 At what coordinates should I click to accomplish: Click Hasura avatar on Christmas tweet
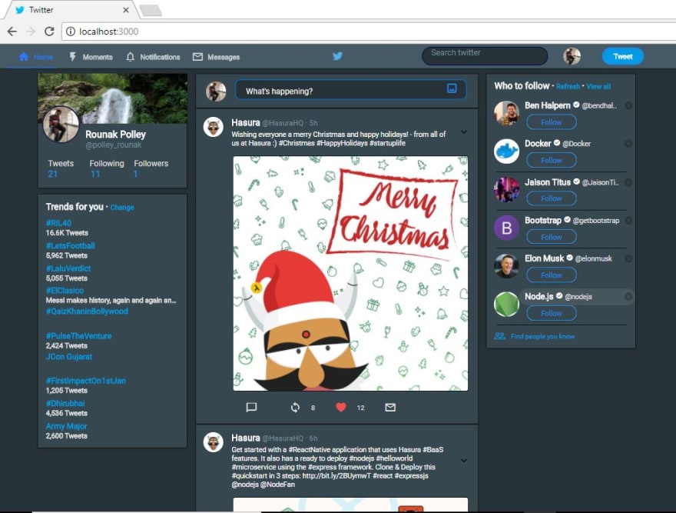213,127
